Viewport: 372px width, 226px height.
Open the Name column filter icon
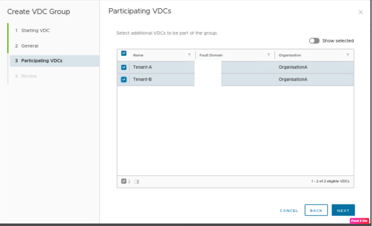coord(189,55)
